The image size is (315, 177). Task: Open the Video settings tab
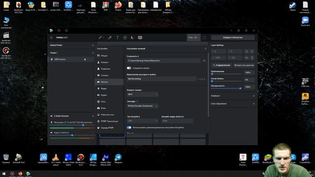pyautogui.click(x=109, y=88)
